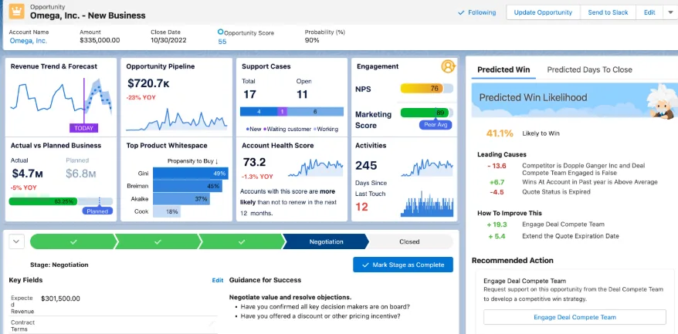Select the third completed green stage
Screen dimensions: 678x334
(241, 242)
